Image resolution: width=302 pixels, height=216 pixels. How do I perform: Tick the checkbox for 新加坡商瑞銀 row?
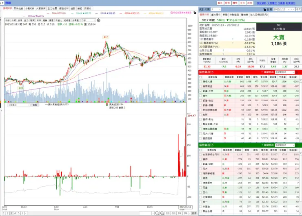click(x=200, y=110)
